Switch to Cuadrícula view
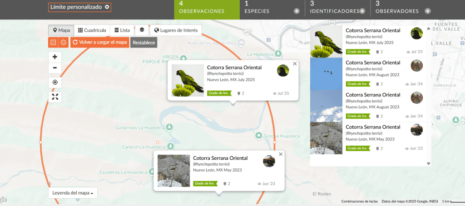This screenshot has height=206, width=465. click(92, 30)
